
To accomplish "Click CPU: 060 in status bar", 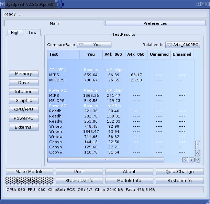I will coord(16,190).
